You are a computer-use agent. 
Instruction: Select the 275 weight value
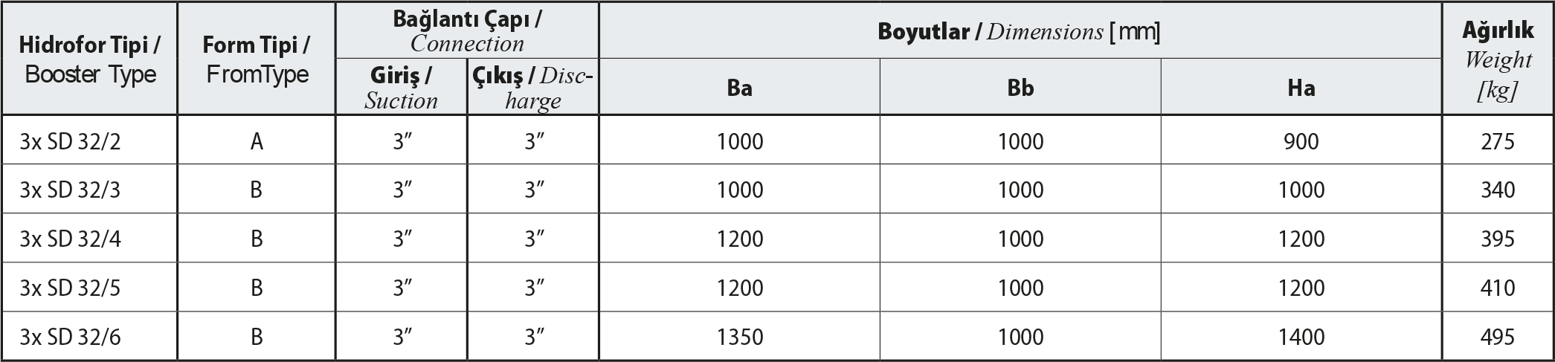pos(1498,140)
